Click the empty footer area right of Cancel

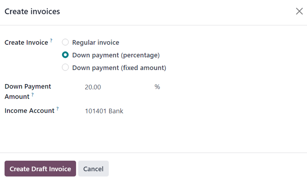coord(206,169)
